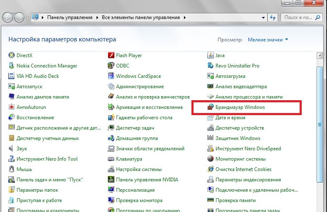The width and height of the screenshot is (327, 212).
Task: Open Гаджеты рабочего стола link
Action: [x=144, y=118]
